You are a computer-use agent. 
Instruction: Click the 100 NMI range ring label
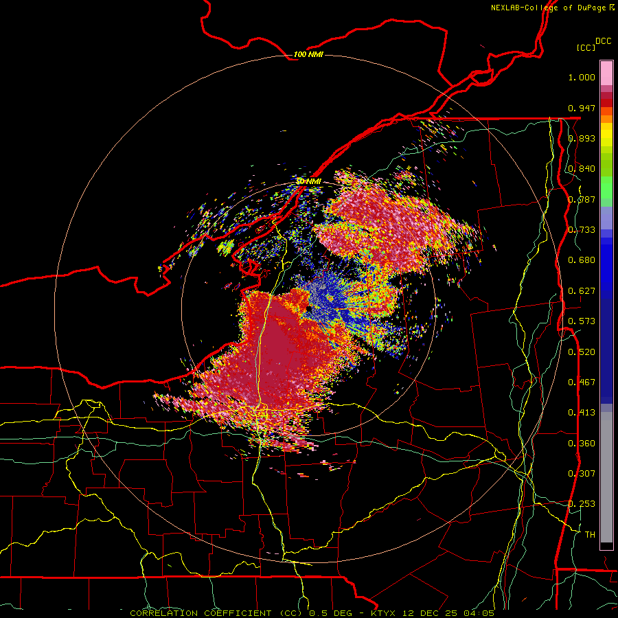pos(308,54)
